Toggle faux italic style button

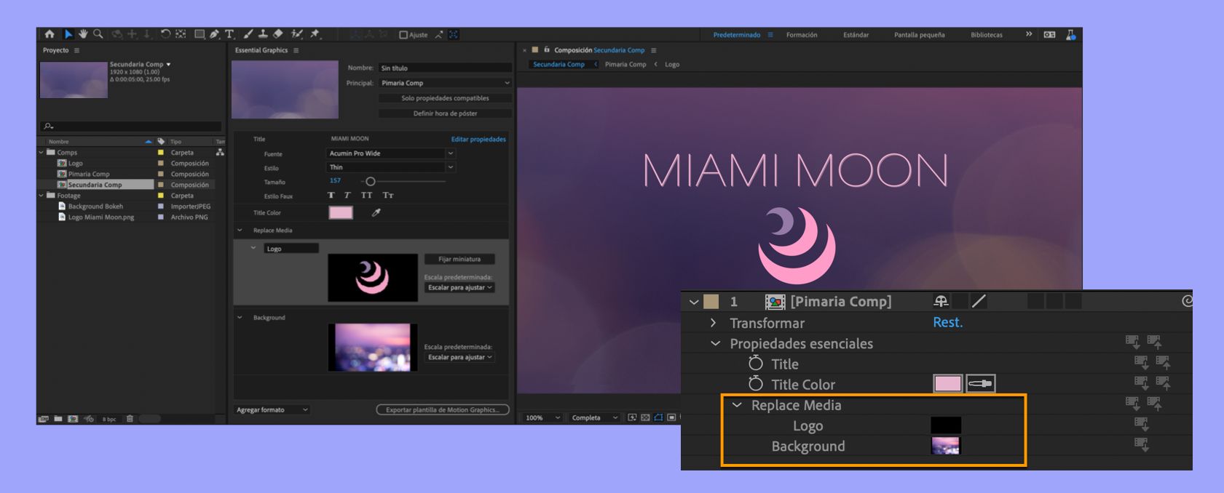347,195
